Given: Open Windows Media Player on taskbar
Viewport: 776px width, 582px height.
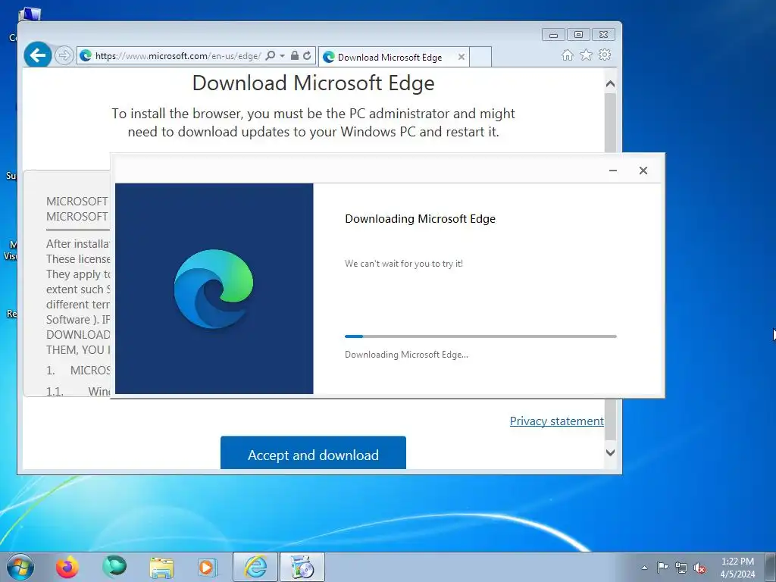Looking at the screenshot, I should pos(208,567).
